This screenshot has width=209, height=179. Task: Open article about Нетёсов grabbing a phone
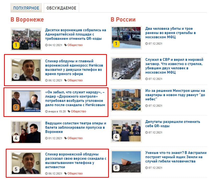point(74,67)
